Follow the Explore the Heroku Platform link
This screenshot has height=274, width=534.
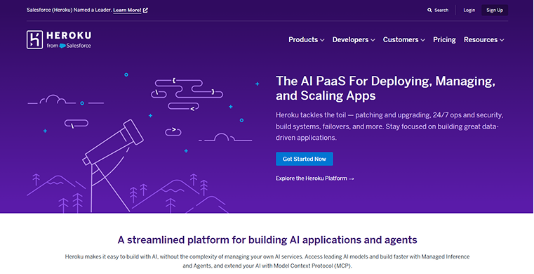pyautogui.click(x=314, y=178)
